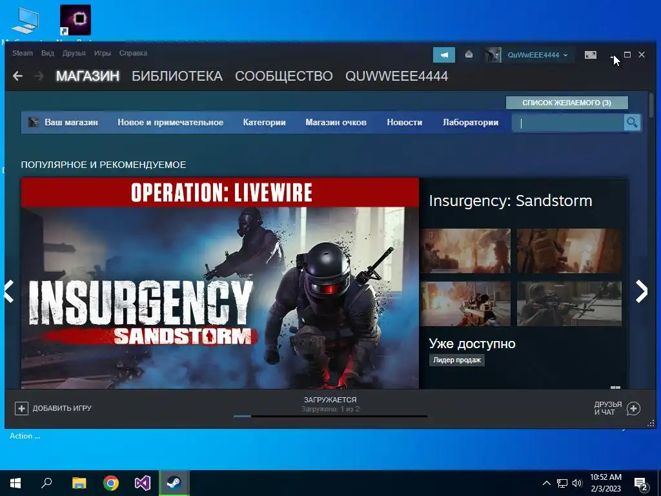The width and height of the screenshot is (661, 496).
Task: Open Windows taskbar search
Action: [46, 483]
